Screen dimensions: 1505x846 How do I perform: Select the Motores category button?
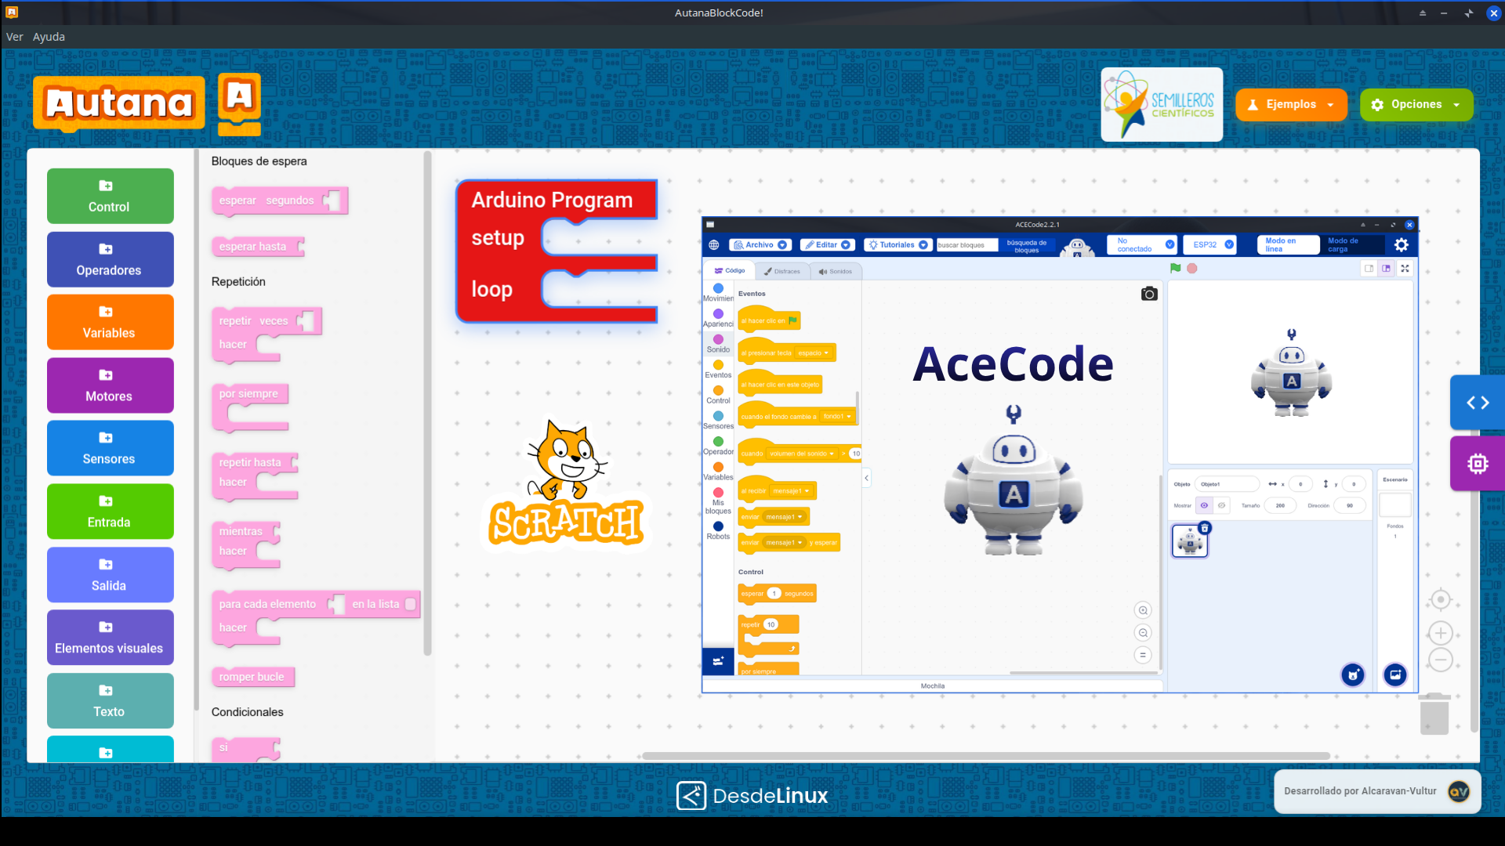[x=110, y=385]
